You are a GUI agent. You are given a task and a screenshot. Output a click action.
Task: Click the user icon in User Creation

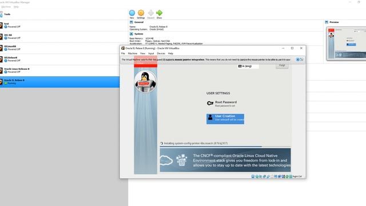(210, 117)
